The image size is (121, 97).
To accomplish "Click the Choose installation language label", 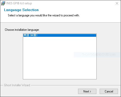I will 22,30.
